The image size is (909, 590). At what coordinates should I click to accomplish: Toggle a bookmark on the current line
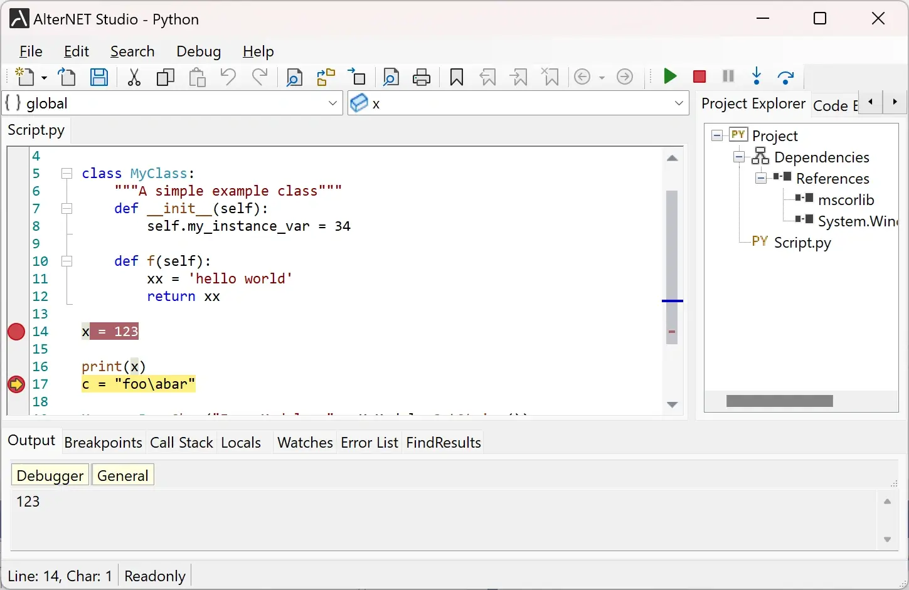pos(456,76)
